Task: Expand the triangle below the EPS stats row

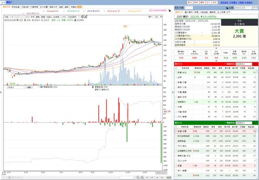Action: pos(216,61)
